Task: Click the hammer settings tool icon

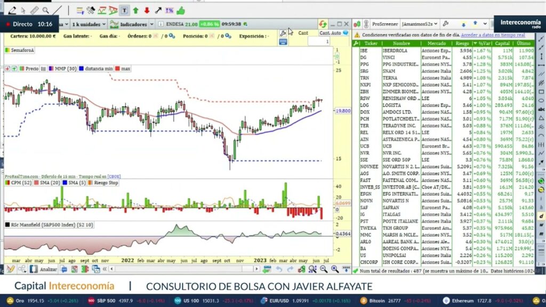Action: point(91,11)
